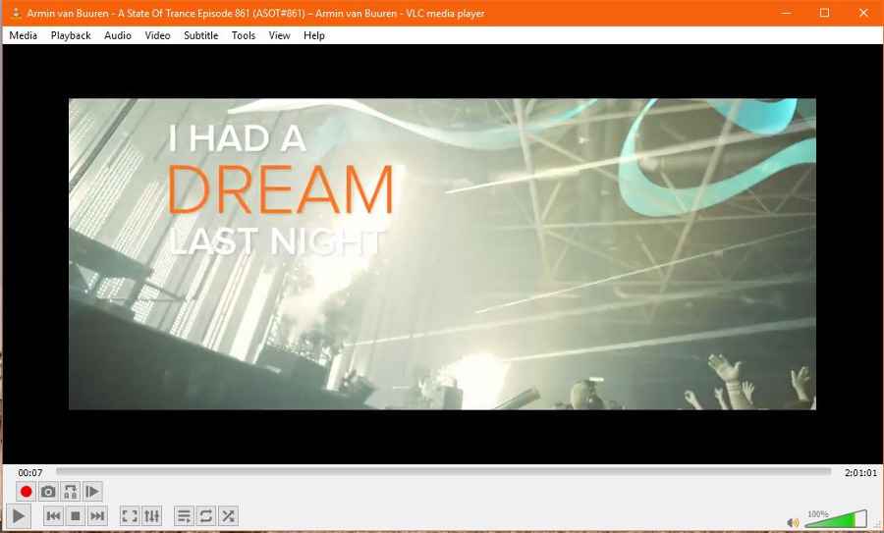Close the VLC media player window
The width and height of the screenshot is (884, 533).
coord(863,13)
